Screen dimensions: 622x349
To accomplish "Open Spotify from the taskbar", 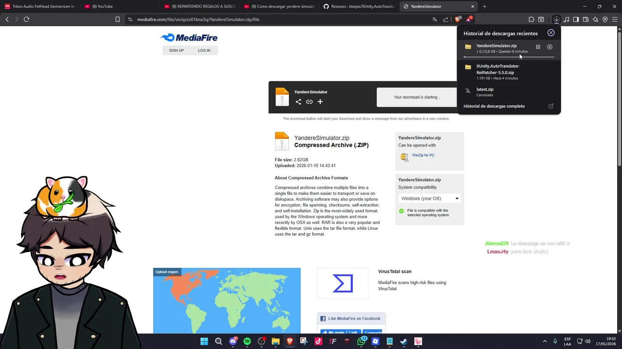I will [x=247, y=341].
